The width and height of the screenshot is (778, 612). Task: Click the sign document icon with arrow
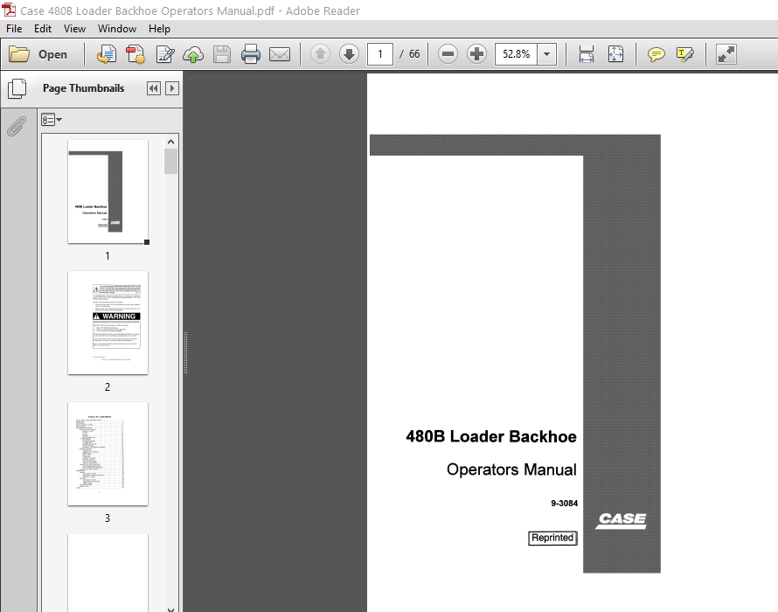106,54
